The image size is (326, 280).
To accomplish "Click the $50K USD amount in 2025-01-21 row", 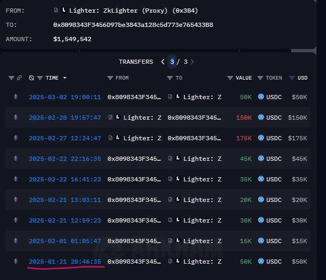I will tap(300, 262).
